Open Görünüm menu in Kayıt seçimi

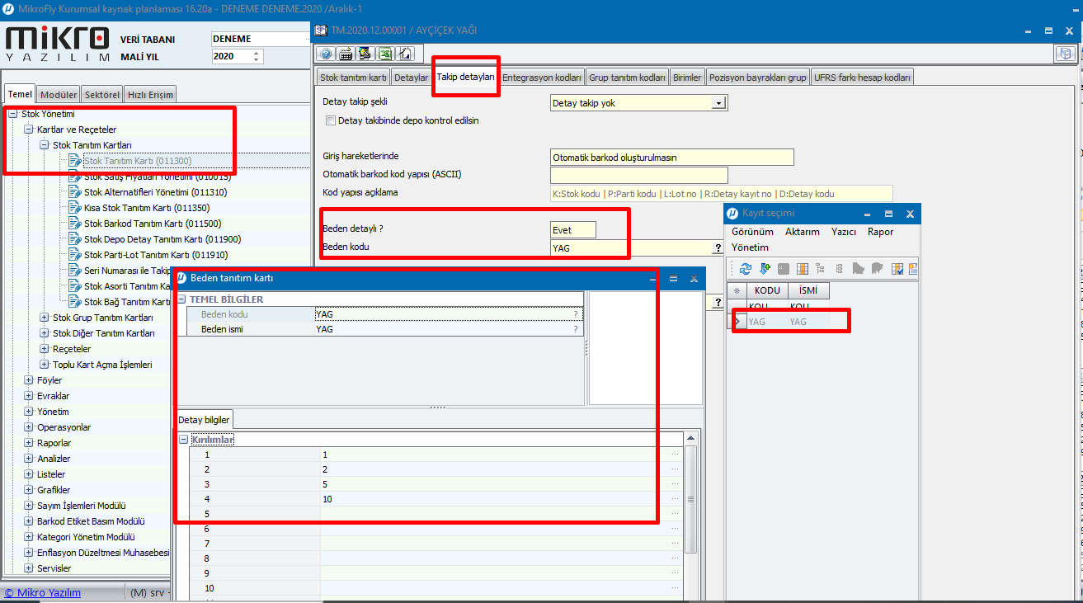tap(752, 232)
